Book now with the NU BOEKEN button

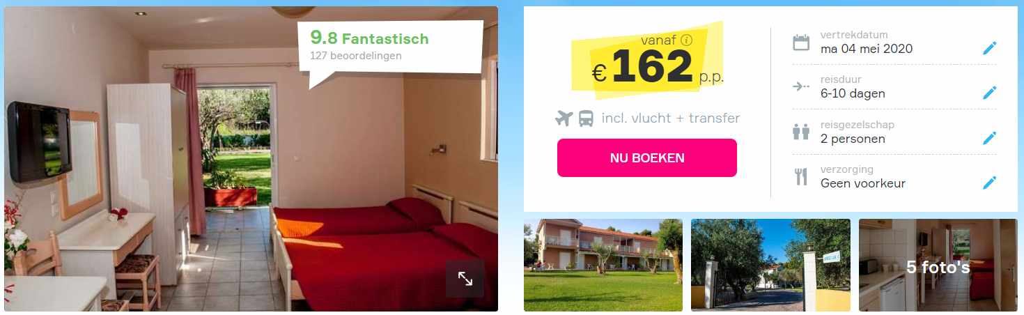click(x=646, y=157)
